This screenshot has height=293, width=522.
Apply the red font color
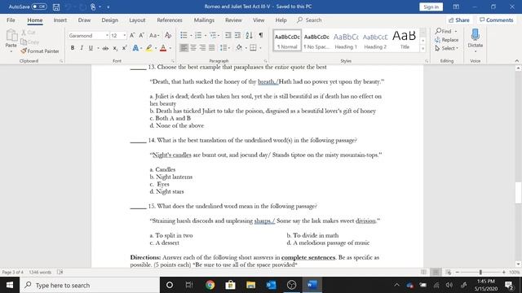[x=163, y=48]
